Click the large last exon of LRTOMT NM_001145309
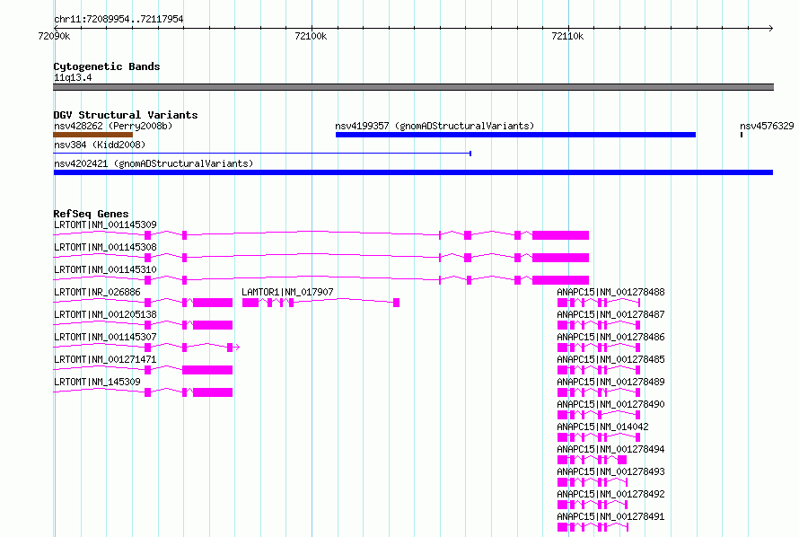 (x=560, y=235)
